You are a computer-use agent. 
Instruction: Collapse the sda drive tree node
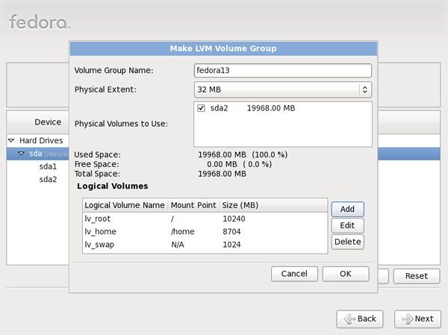[x=21, y=154]
